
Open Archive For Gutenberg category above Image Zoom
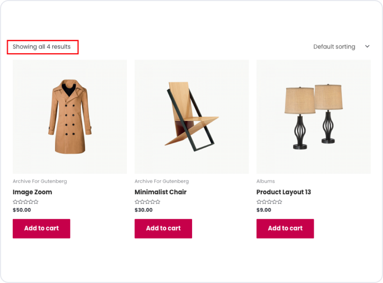pyautogui.click(x=40, y=182)
